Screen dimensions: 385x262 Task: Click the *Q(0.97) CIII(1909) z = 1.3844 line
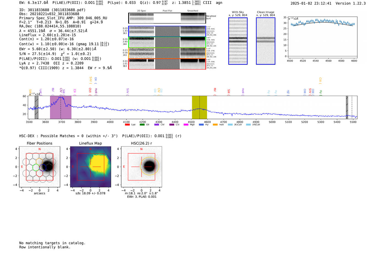point(66,68)
